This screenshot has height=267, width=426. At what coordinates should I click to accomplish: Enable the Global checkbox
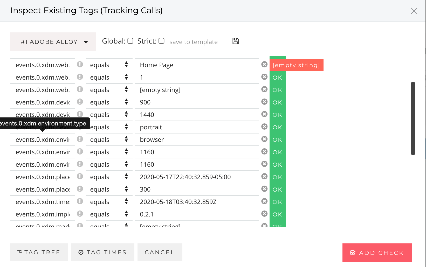[x=130, y=41]
